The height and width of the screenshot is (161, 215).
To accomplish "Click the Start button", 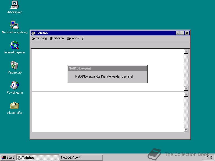I will coord(8,158).
